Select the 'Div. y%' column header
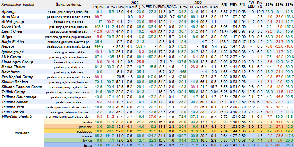Screen dimensions: 294x147 tap(260, 4)
